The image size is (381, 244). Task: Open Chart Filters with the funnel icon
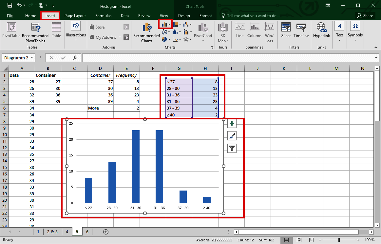tap(232, 148)
